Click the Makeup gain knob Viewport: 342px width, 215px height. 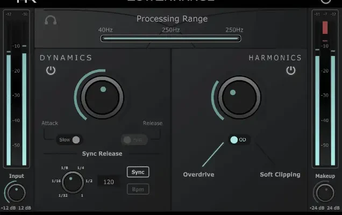tap(324, 192)
